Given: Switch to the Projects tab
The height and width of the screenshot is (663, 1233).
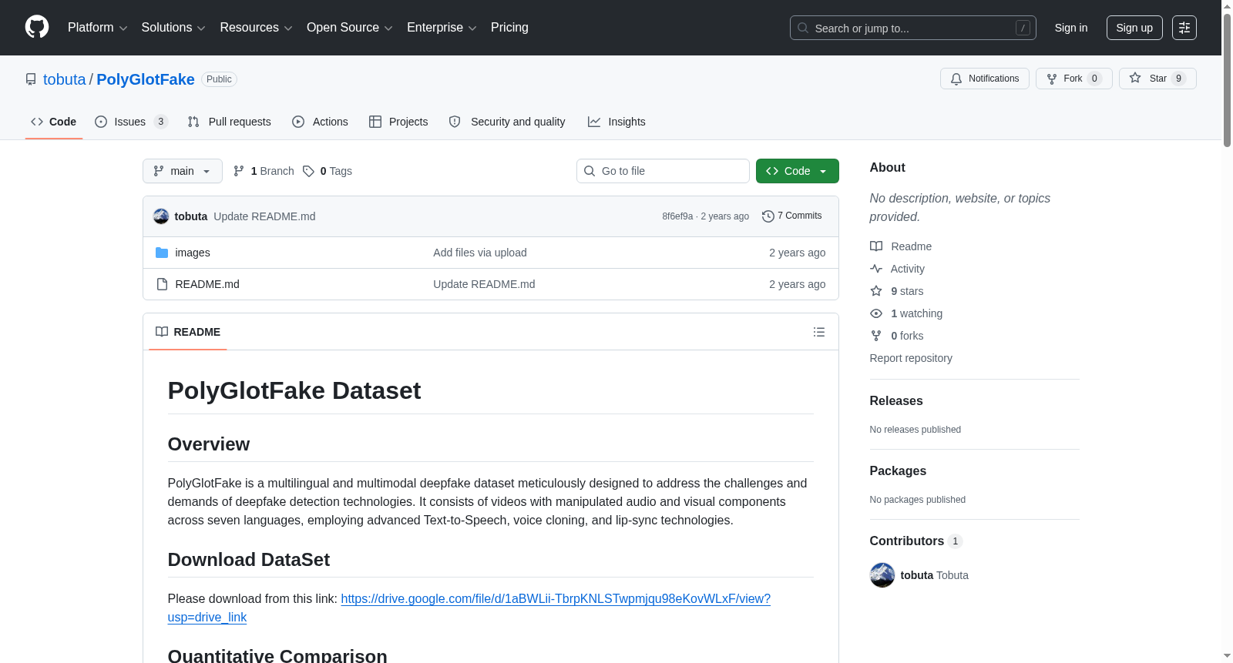Looking at the screenshot, I should tap(398, 122).
